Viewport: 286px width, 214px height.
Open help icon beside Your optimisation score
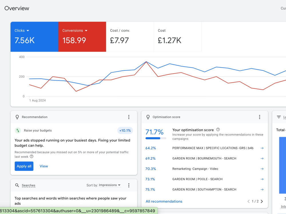click(218, 130)
